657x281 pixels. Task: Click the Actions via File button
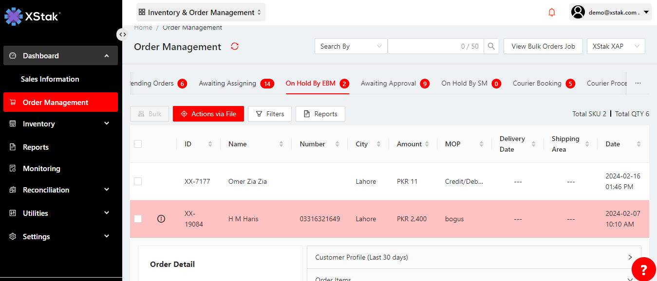(208, 114)
